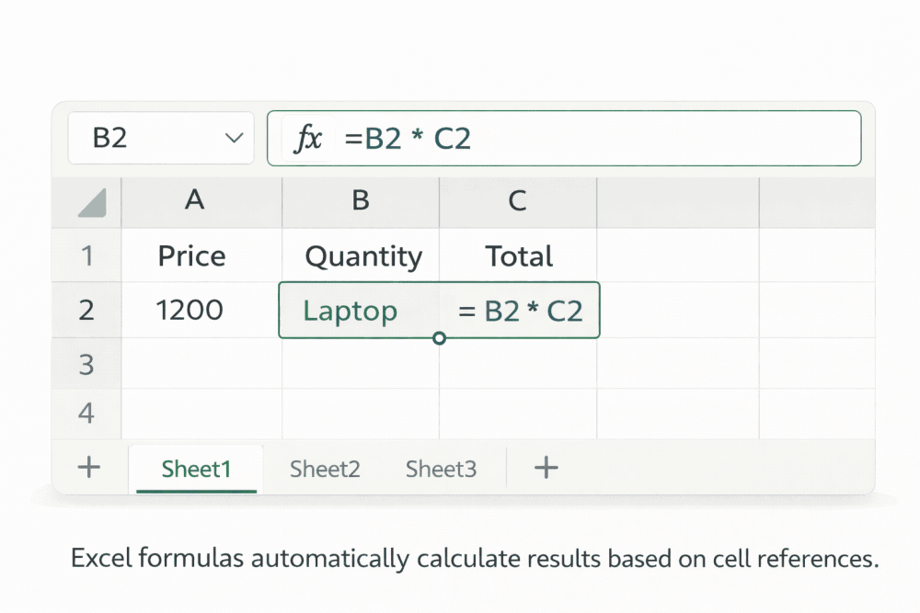Select column B header
The width and height of the screenshot is (920, 613).
coord(360,202)
